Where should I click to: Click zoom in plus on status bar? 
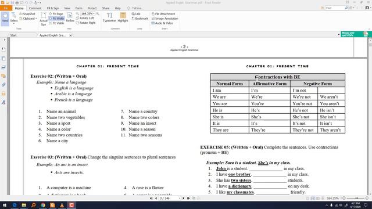tap(367, 198)
